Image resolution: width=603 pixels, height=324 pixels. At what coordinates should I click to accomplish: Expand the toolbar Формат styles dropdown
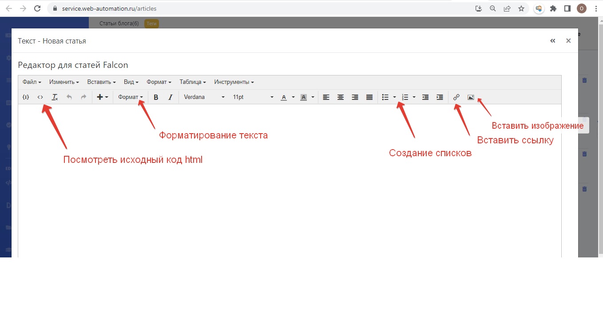[131, 97]
